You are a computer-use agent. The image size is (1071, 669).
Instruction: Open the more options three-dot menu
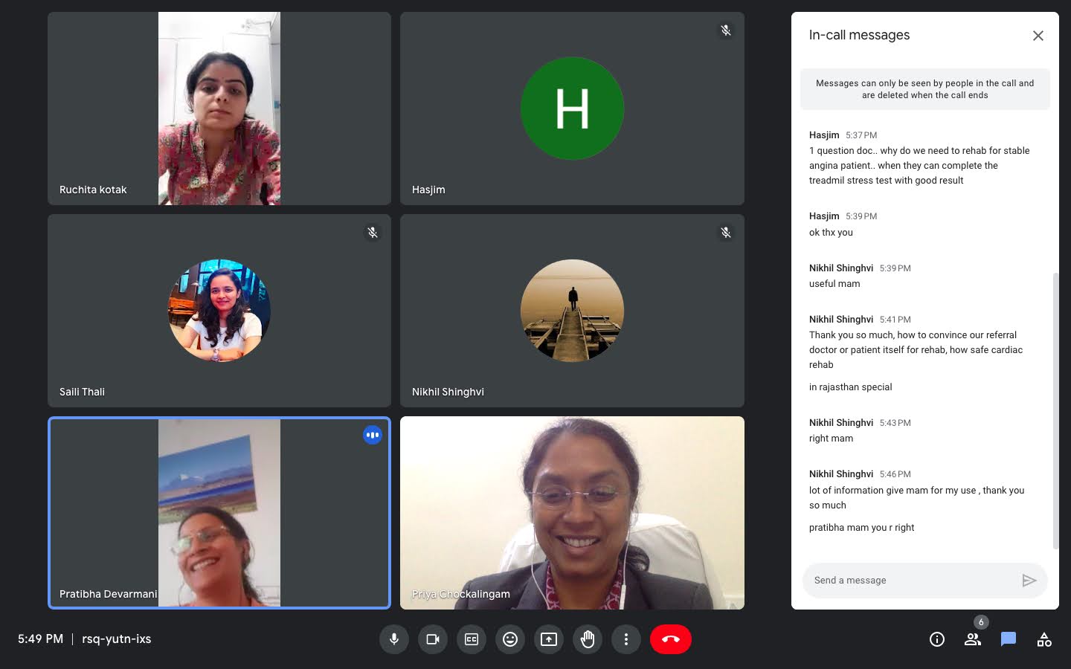click(626, 639)
